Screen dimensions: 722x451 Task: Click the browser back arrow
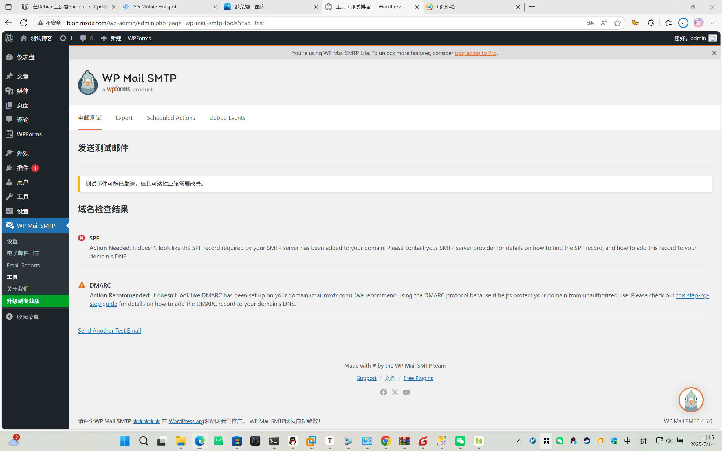click(8, 23)
